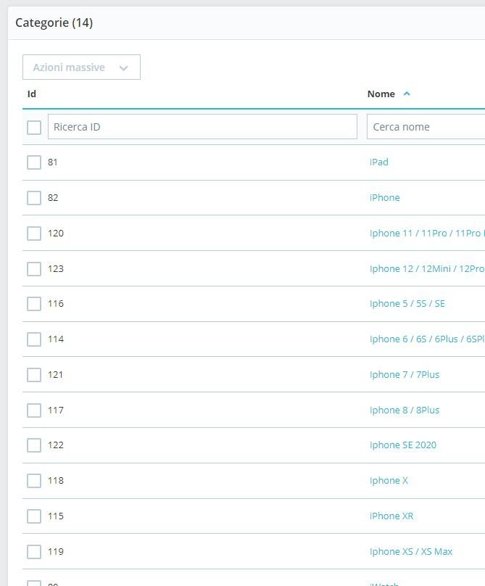Viewport: 485px width, 586px height.
Task: Click the ID value 122
Action: 56,445
